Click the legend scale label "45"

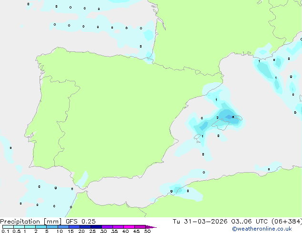[x=136, y=231]
